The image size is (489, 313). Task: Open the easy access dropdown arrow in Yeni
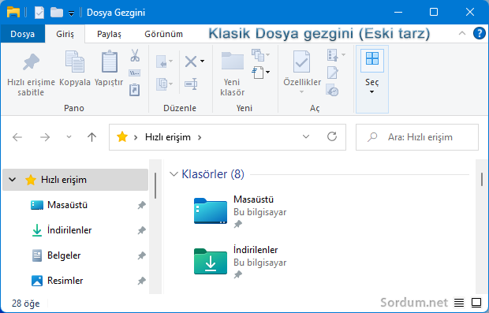(x=267, y=73)
